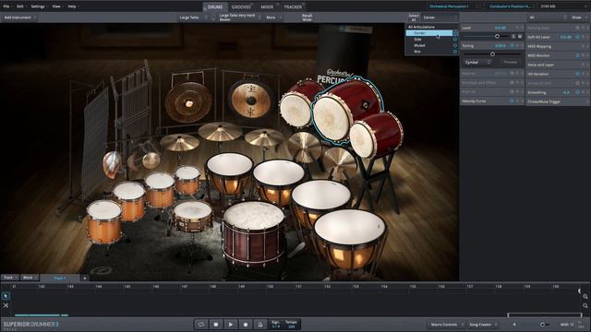Open the Macro Controls dropdown
The width and height of the screenshot is (591, 332).
446,325
